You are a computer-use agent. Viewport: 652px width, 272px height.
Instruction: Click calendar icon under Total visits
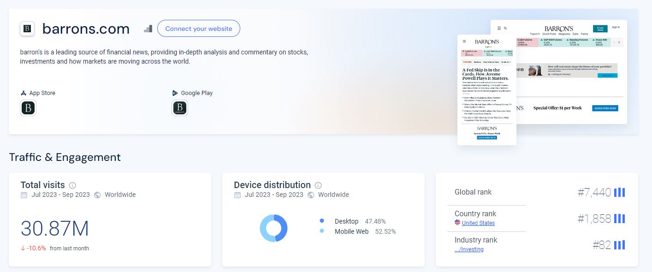pyautogui.click(x=24, y=195)
